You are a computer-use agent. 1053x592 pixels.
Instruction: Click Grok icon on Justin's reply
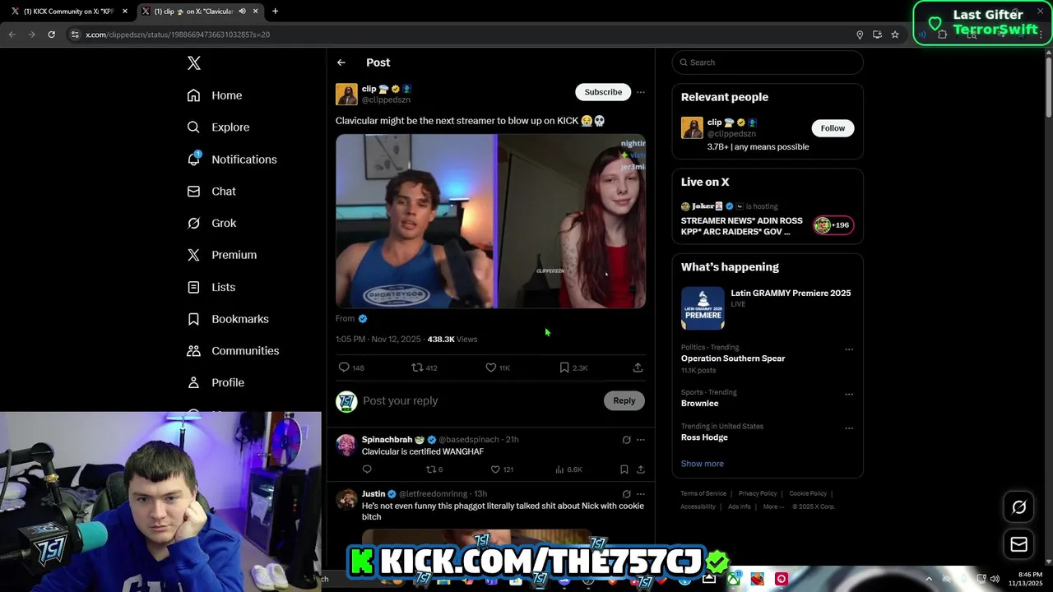(x=626, y=494)
